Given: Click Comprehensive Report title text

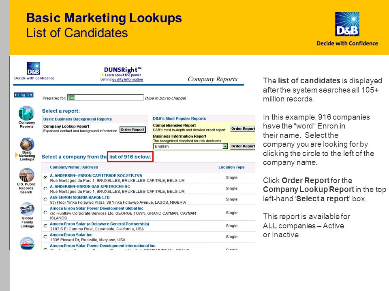Looking at the screenshot, I should coord(174,125).
